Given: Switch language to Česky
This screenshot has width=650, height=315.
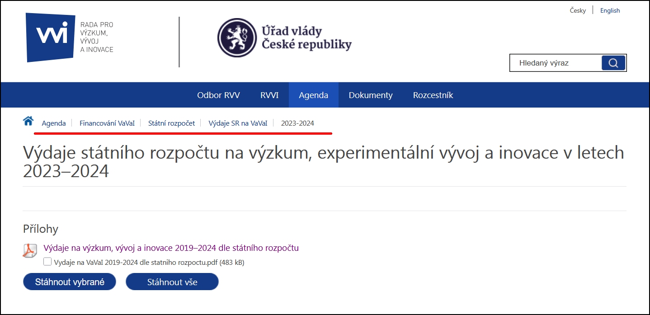Looking at the screenshot, I should [578, 10].
